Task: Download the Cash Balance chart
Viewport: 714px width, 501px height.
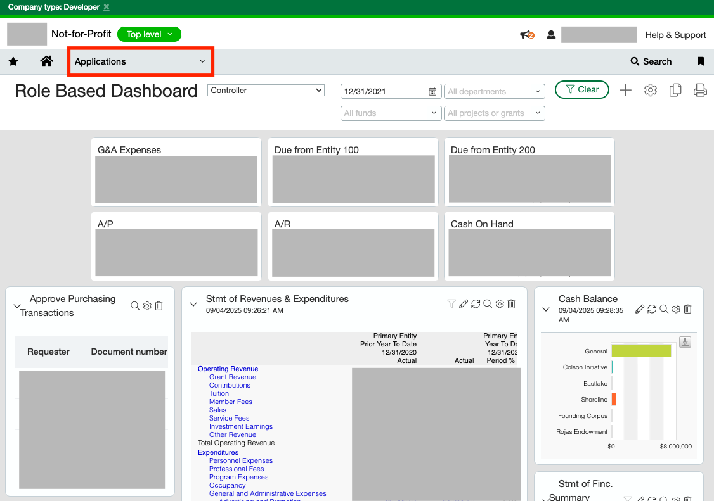Action: pyautogui.click(x=685, y=342)
